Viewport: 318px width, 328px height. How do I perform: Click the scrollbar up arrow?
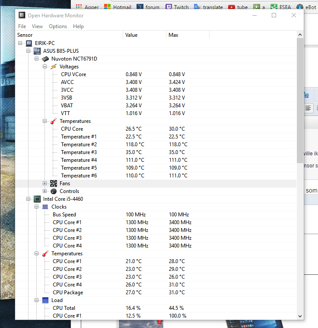(300, 35)
